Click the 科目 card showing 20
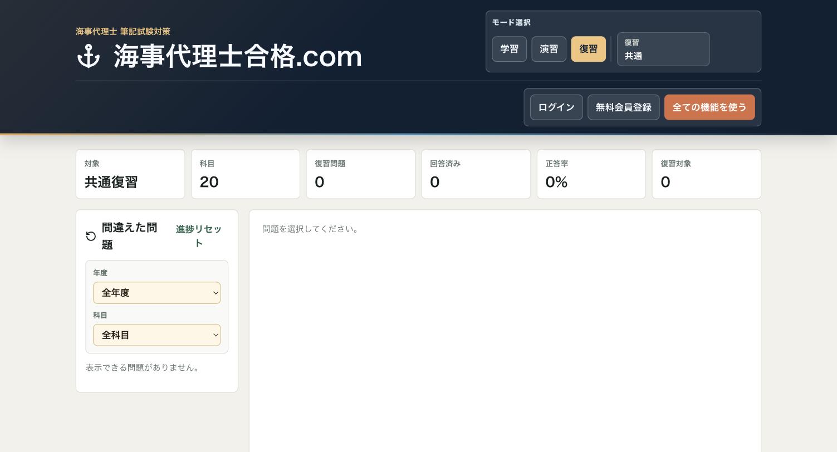This screenshot has width=837, height=452. click(246, 174)
